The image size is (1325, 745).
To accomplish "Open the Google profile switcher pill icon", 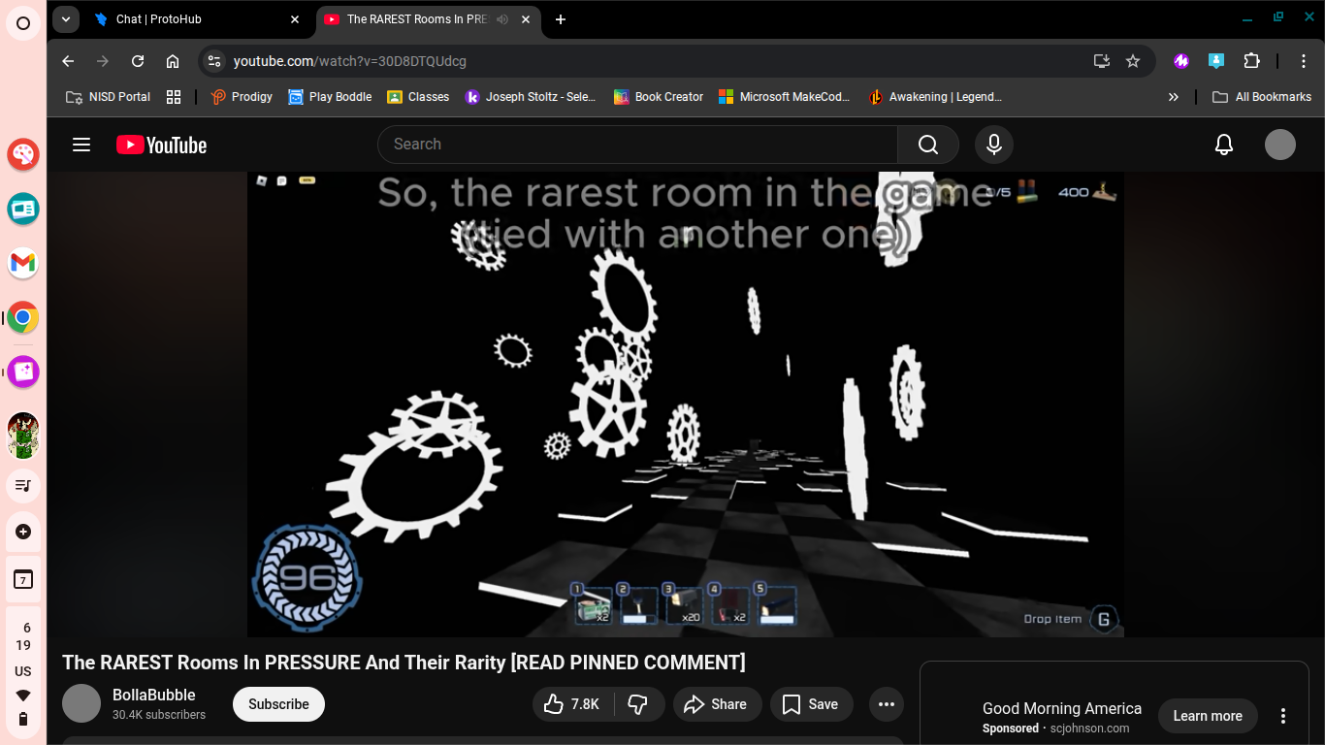I will coord(213,60).
